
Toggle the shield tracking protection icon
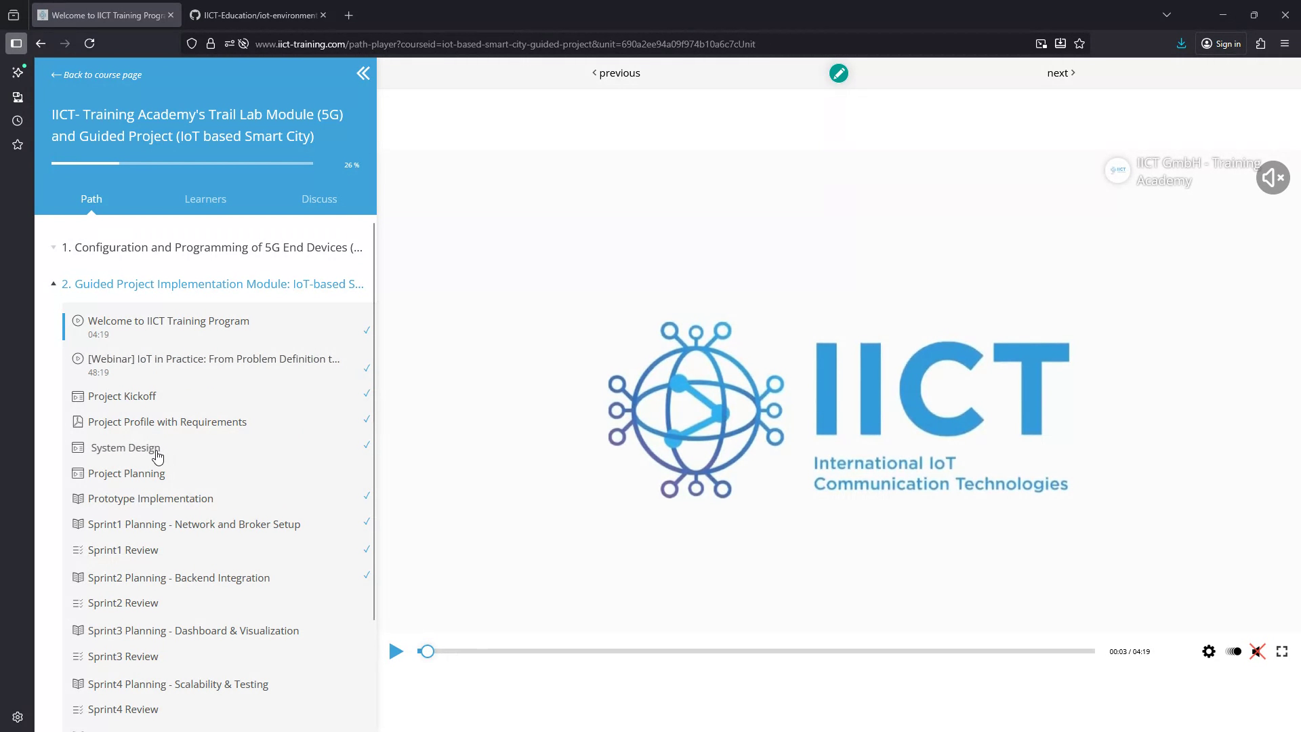[192, 43]
